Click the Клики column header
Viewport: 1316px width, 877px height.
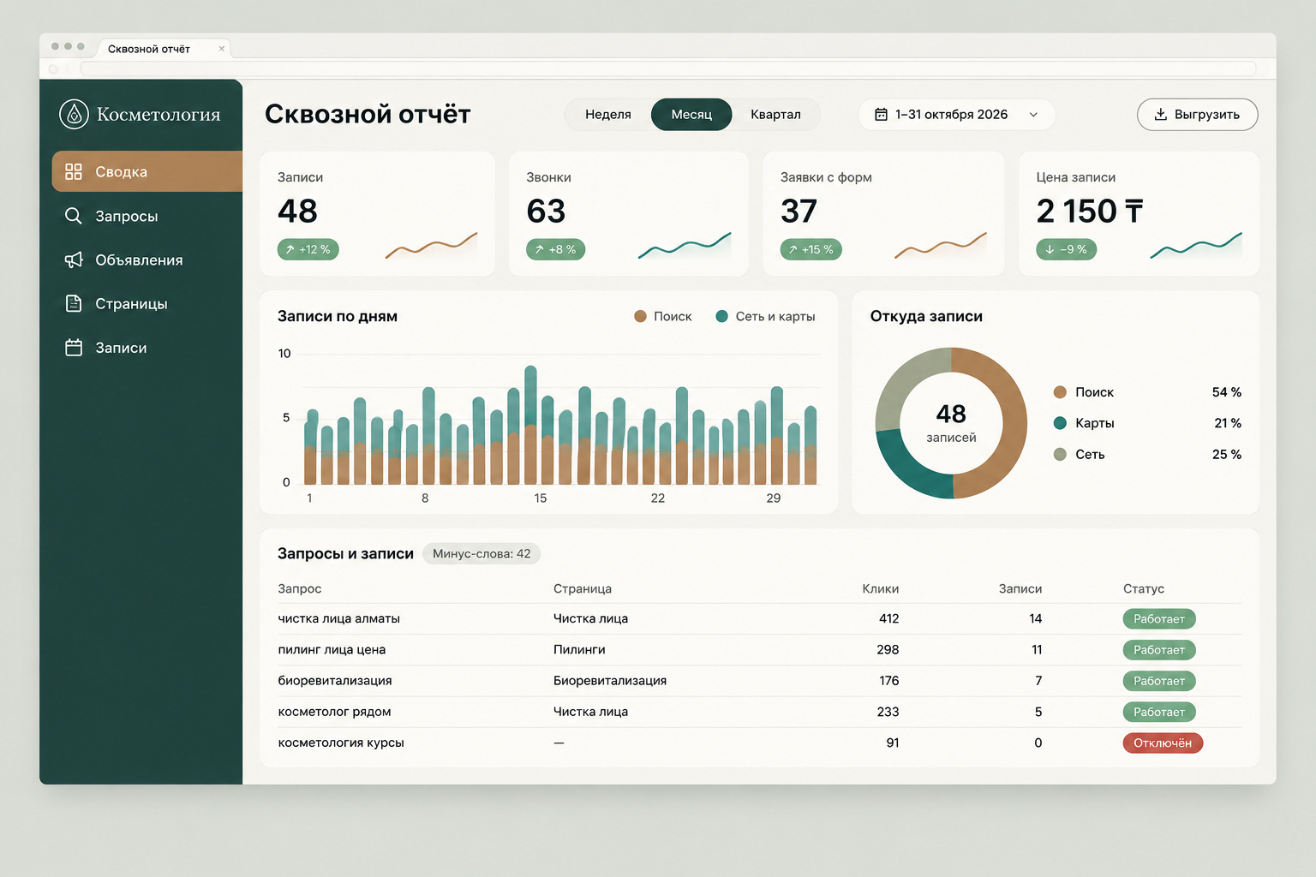[x=881, y=588]
